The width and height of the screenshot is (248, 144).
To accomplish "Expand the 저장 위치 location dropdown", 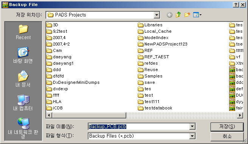I will [x=157, y=15].
